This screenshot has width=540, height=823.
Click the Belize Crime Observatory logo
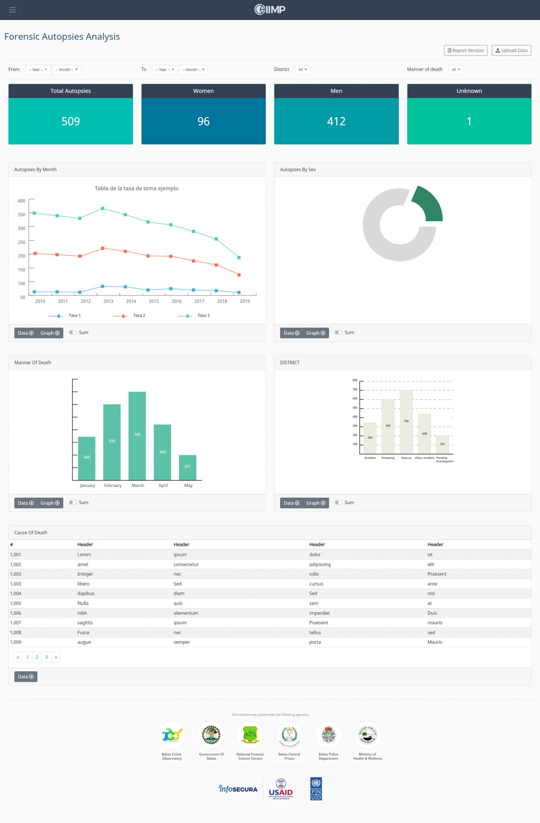click(172, 735)
